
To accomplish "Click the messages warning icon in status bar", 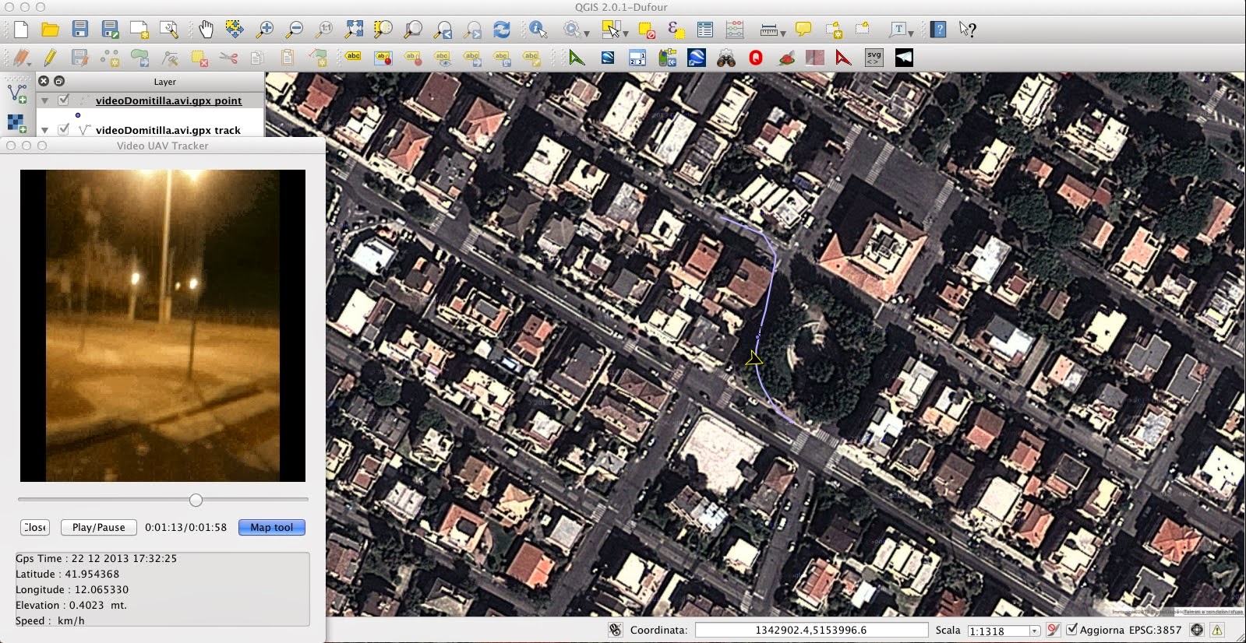I will click(1217, 630).
